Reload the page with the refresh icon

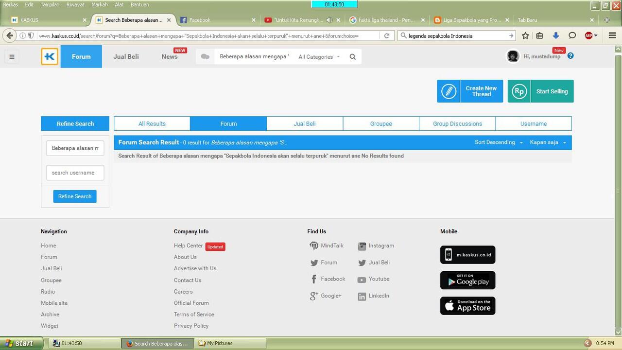[x=387, y=35]
